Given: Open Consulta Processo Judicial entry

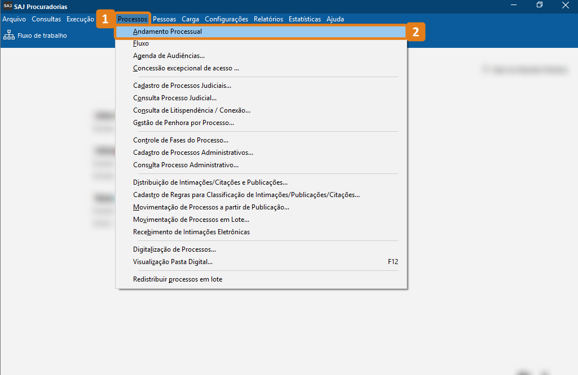Looking at the screenshot, I should (x=175, y=98).
